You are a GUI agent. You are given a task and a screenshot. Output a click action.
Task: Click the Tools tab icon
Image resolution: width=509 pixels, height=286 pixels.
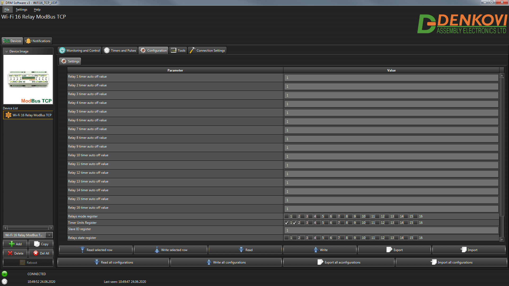(174, 50)
